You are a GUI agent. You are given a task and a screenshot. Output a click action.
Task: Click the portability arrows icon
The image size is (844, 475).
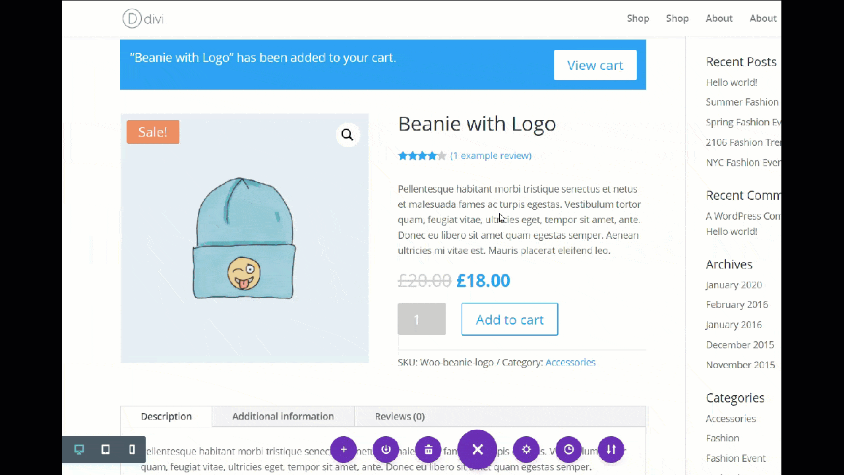pyautogui.click(x=611, y=449)
